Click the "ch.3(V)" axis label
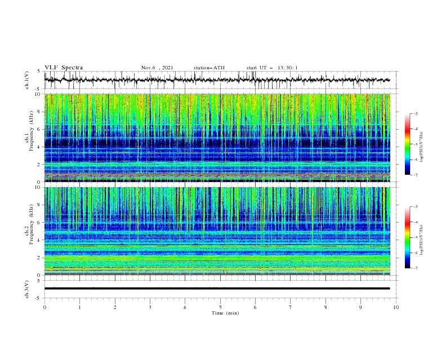This screenshot has width=446, height=345. pyautogui.click(x=27, y=289)
